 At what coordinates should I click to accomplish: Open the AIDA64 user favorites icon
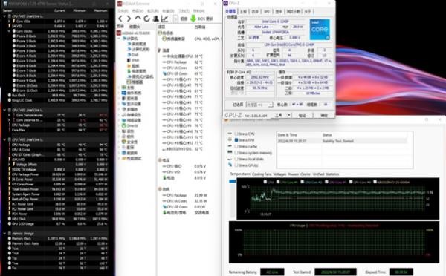[155, 19]
